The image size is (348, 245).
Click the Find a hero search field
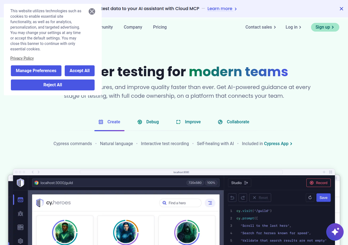click(x=180, y=203)
